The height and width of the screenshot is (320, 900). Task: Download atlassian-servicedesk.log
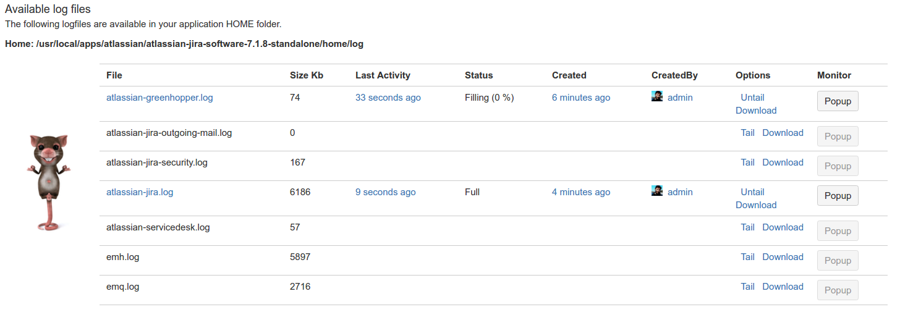[783, 227]
